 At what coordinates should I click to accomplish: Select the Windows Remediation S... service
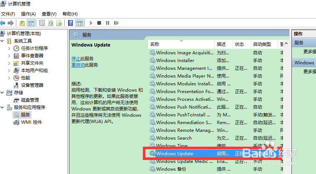pyautogui.click(x=216, y=123)
